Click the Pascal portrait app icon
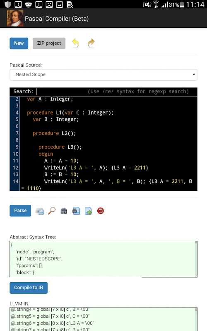This screenshot has height=331, width=207. pyautogui.click(x=15, y=18)
